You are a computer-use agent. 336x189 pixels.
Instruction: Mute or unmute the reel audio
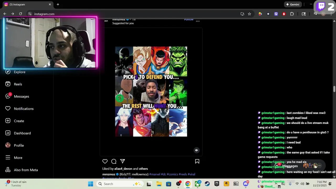coord(196,150)
